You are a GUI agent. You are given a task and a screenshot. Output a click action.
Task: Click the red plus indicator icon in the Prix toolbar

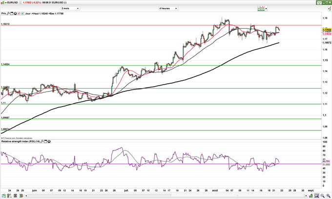pos(19,14)
